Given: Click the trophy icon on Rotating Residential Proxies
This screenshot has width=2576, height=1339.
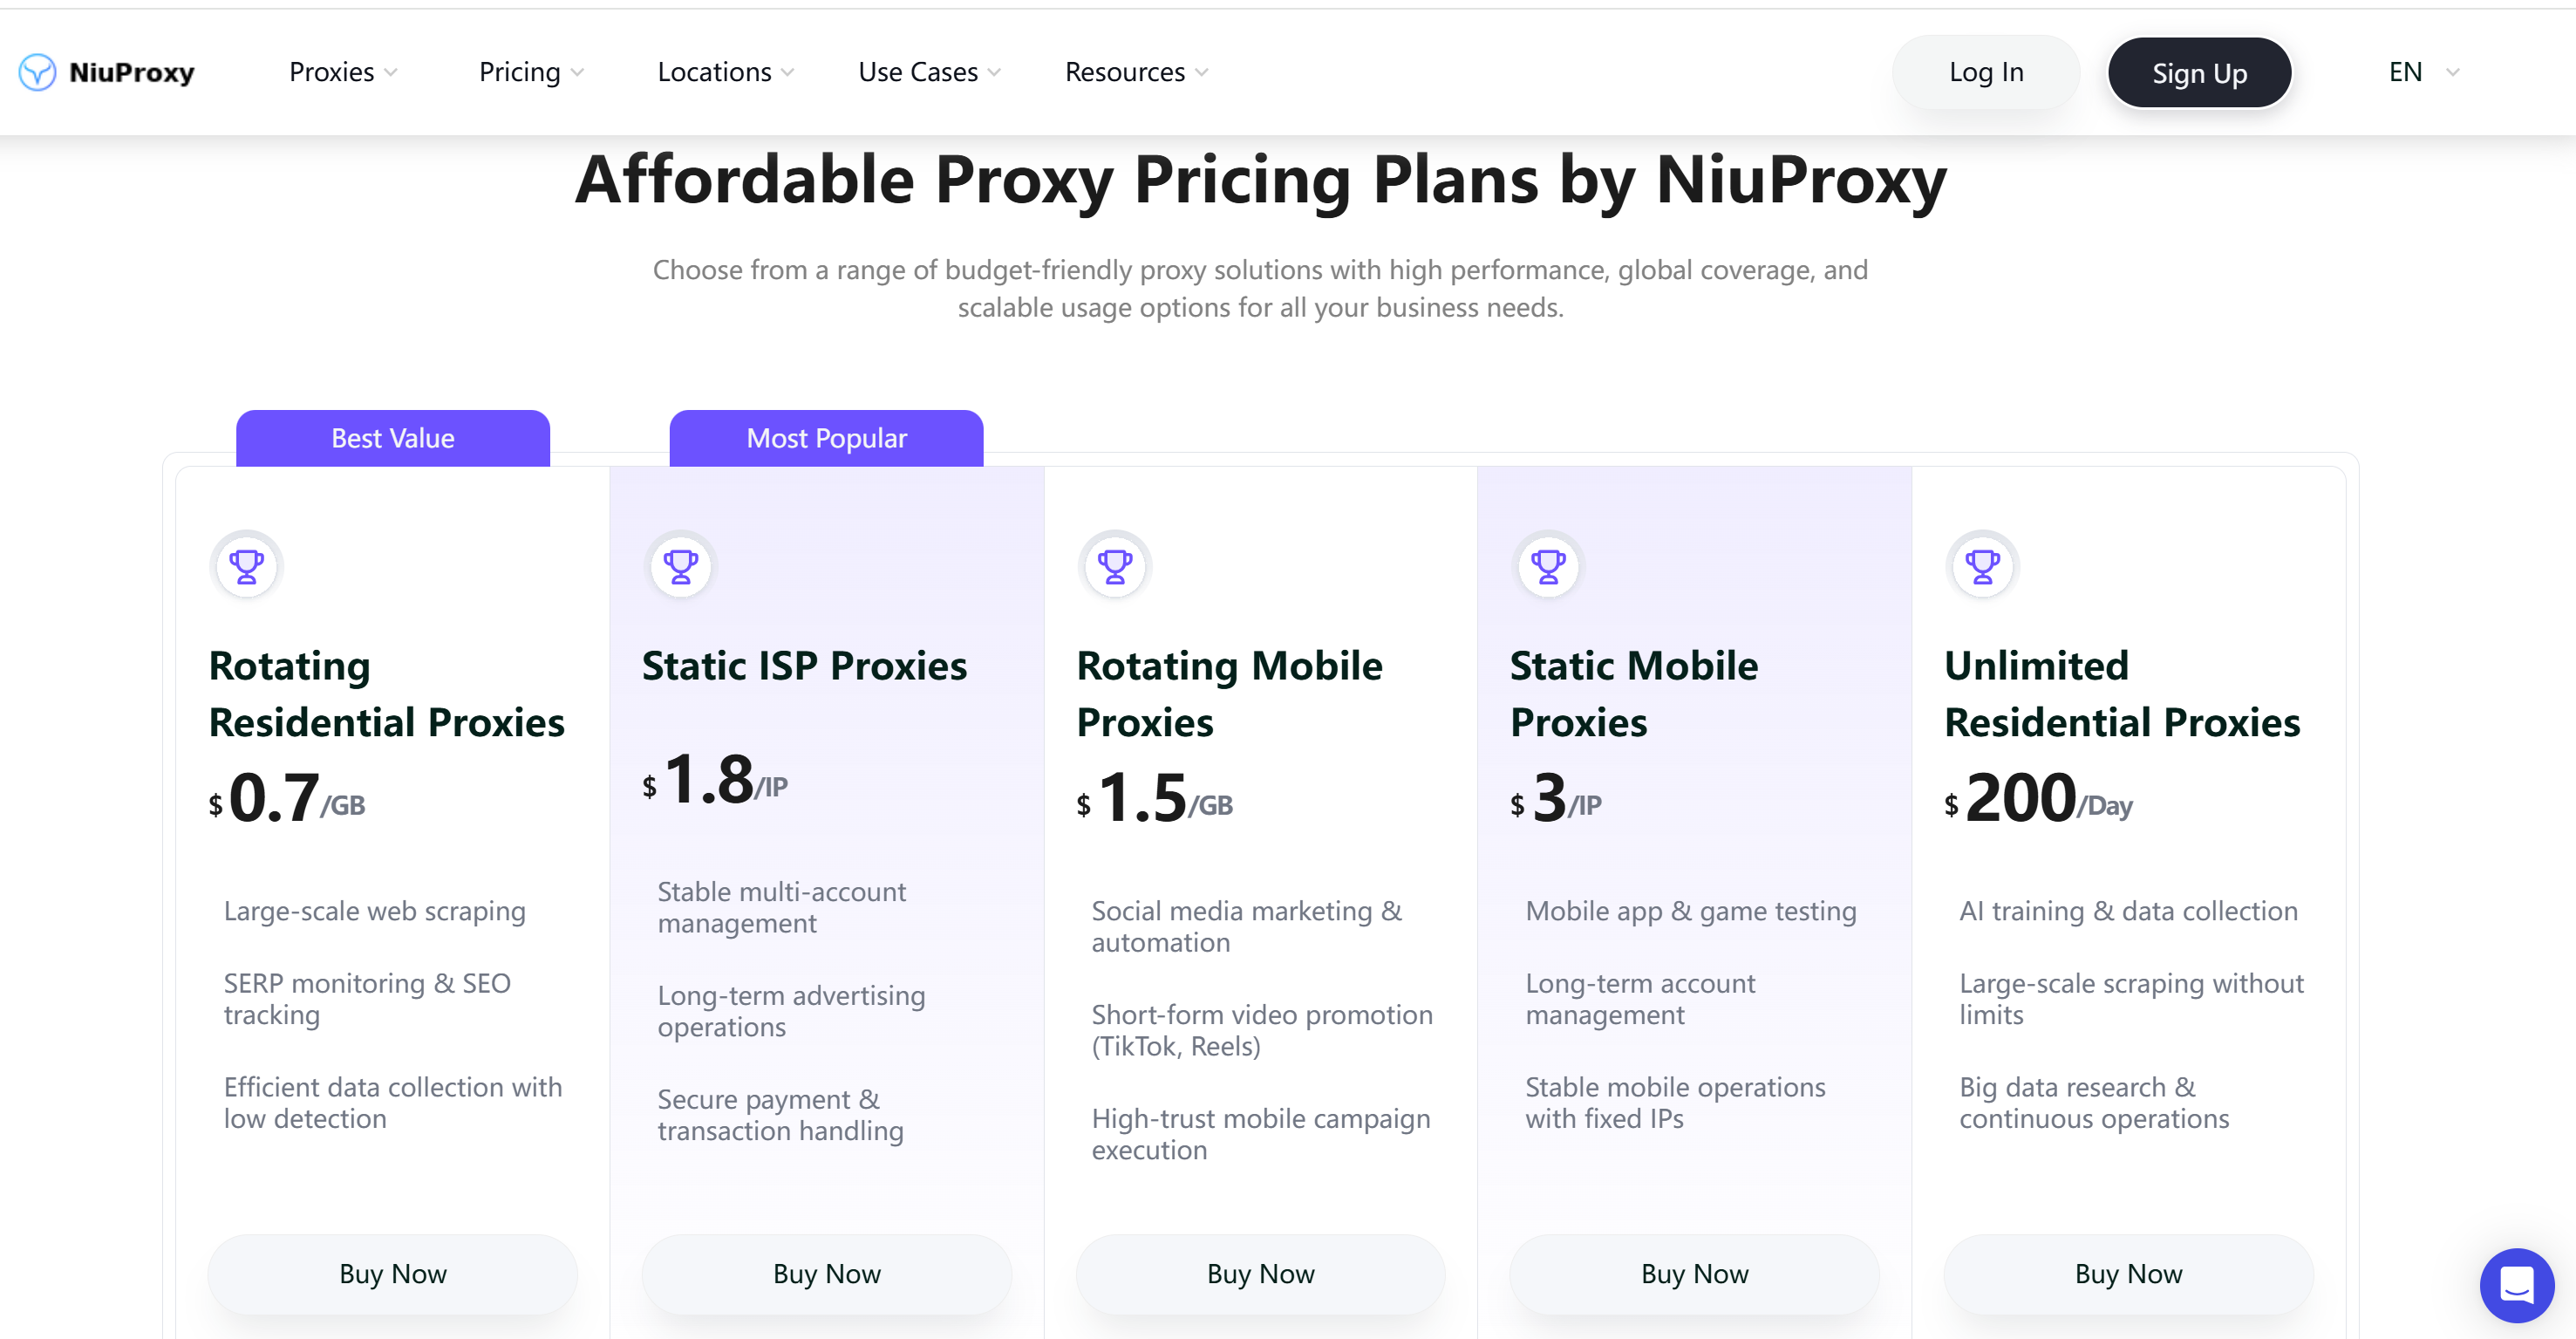Looking at the screenshot, I should [x=247, y=566].
